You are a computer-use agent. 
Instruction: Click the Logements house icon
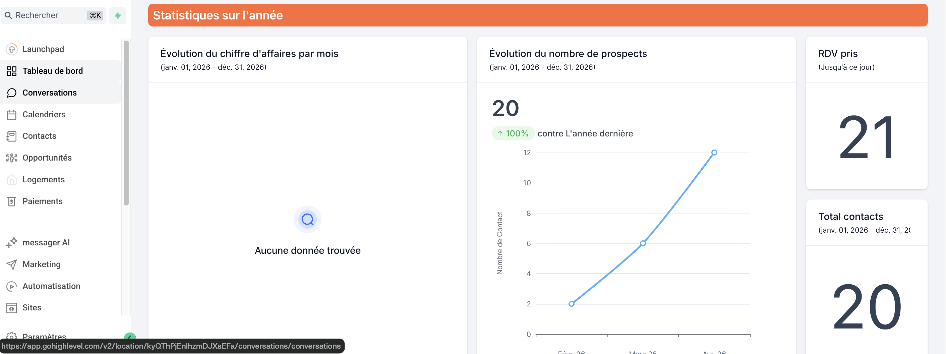point(12,180)
